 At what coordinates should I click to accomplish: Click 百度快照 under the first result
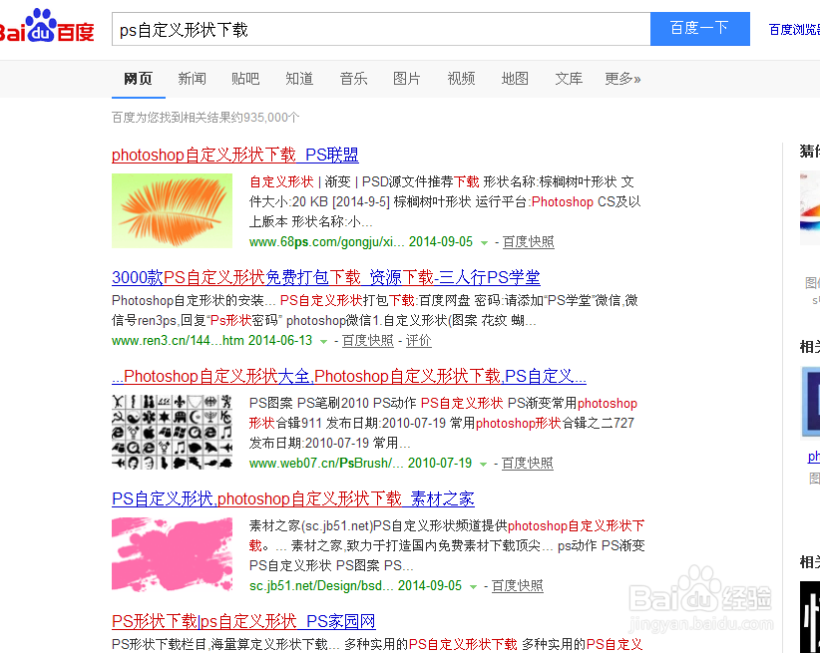click(x=530, y=241)
